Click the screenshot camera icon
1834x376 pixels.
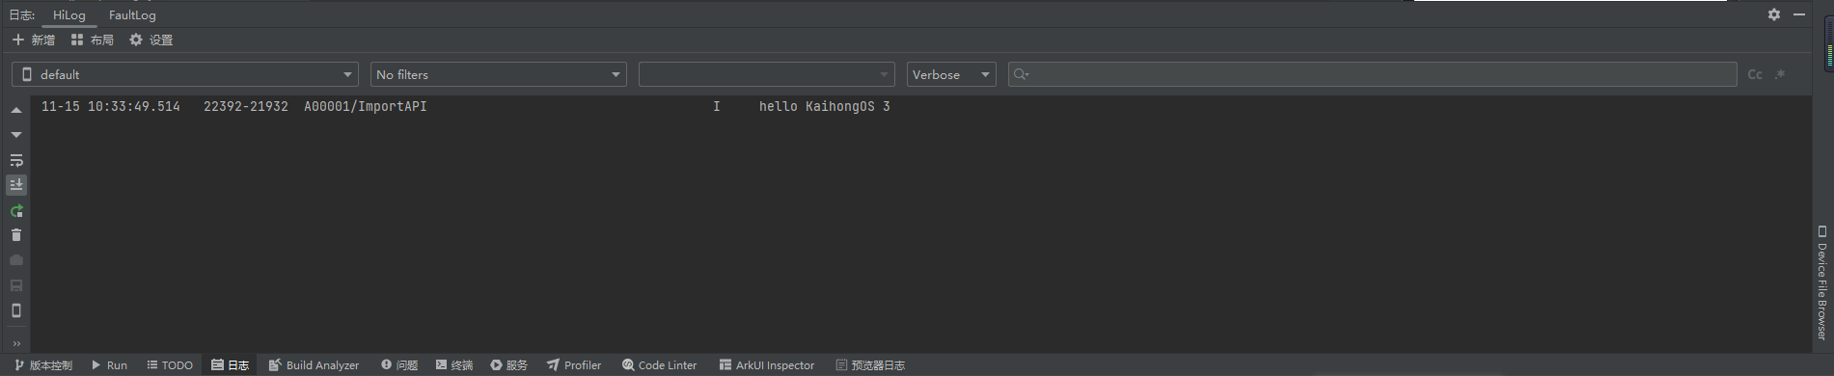point(16,260)
